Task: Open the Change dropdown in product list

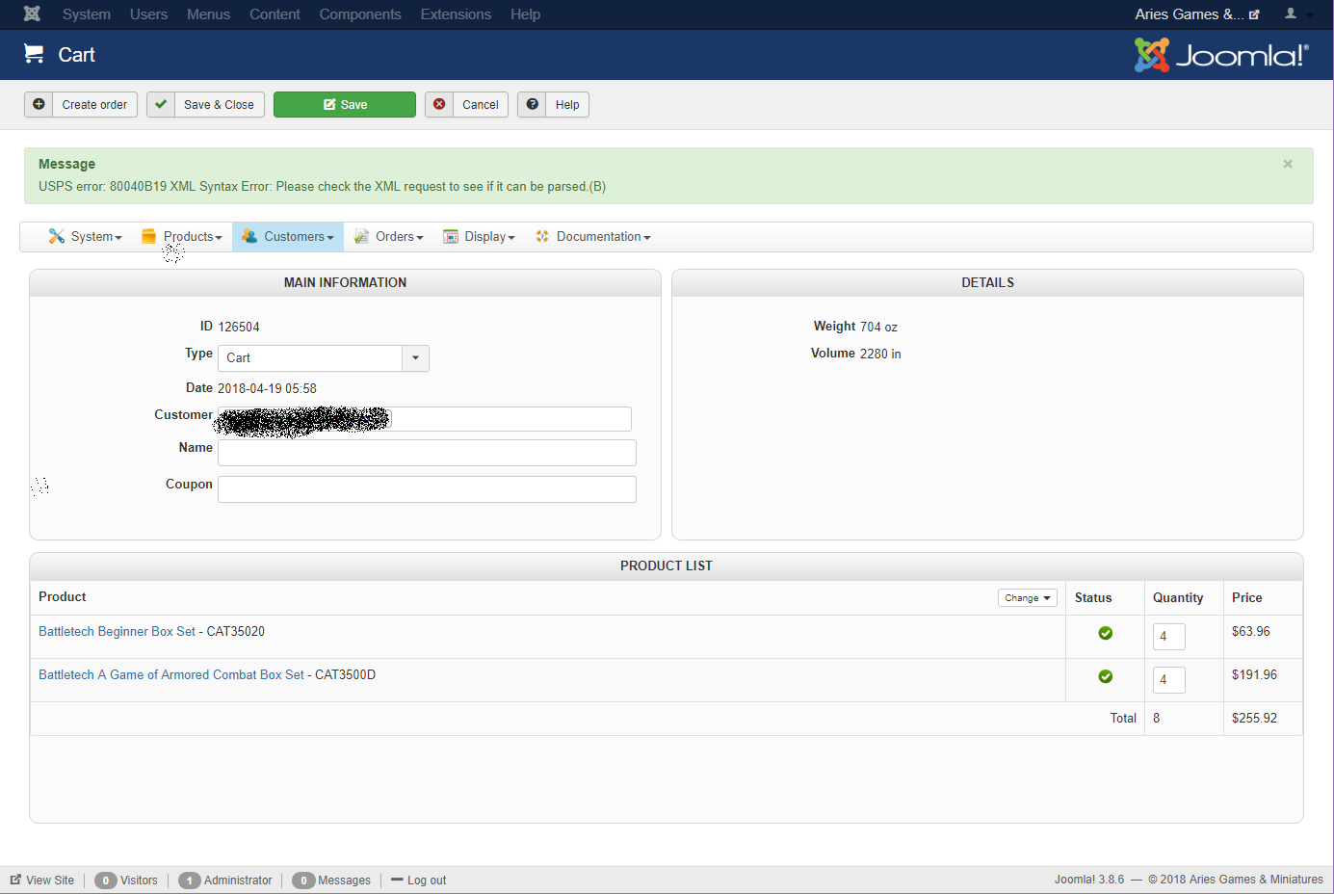Action: [1028, 598]
